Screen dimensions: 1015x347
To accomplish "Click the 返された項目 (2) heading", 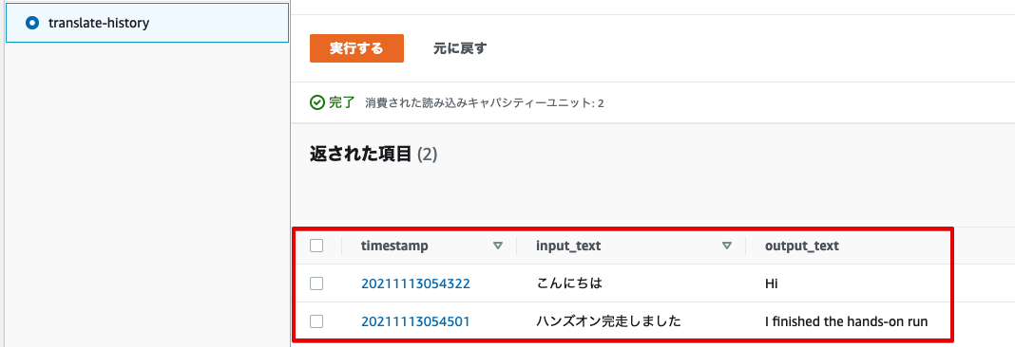I will 374,155.
